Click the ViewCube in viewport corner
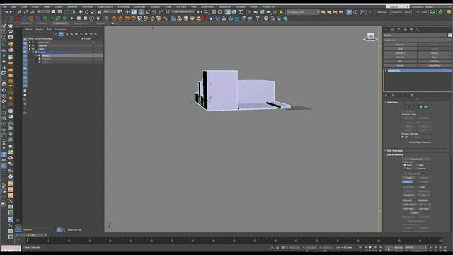Viewport: 453px width, 255px height. 371,37
